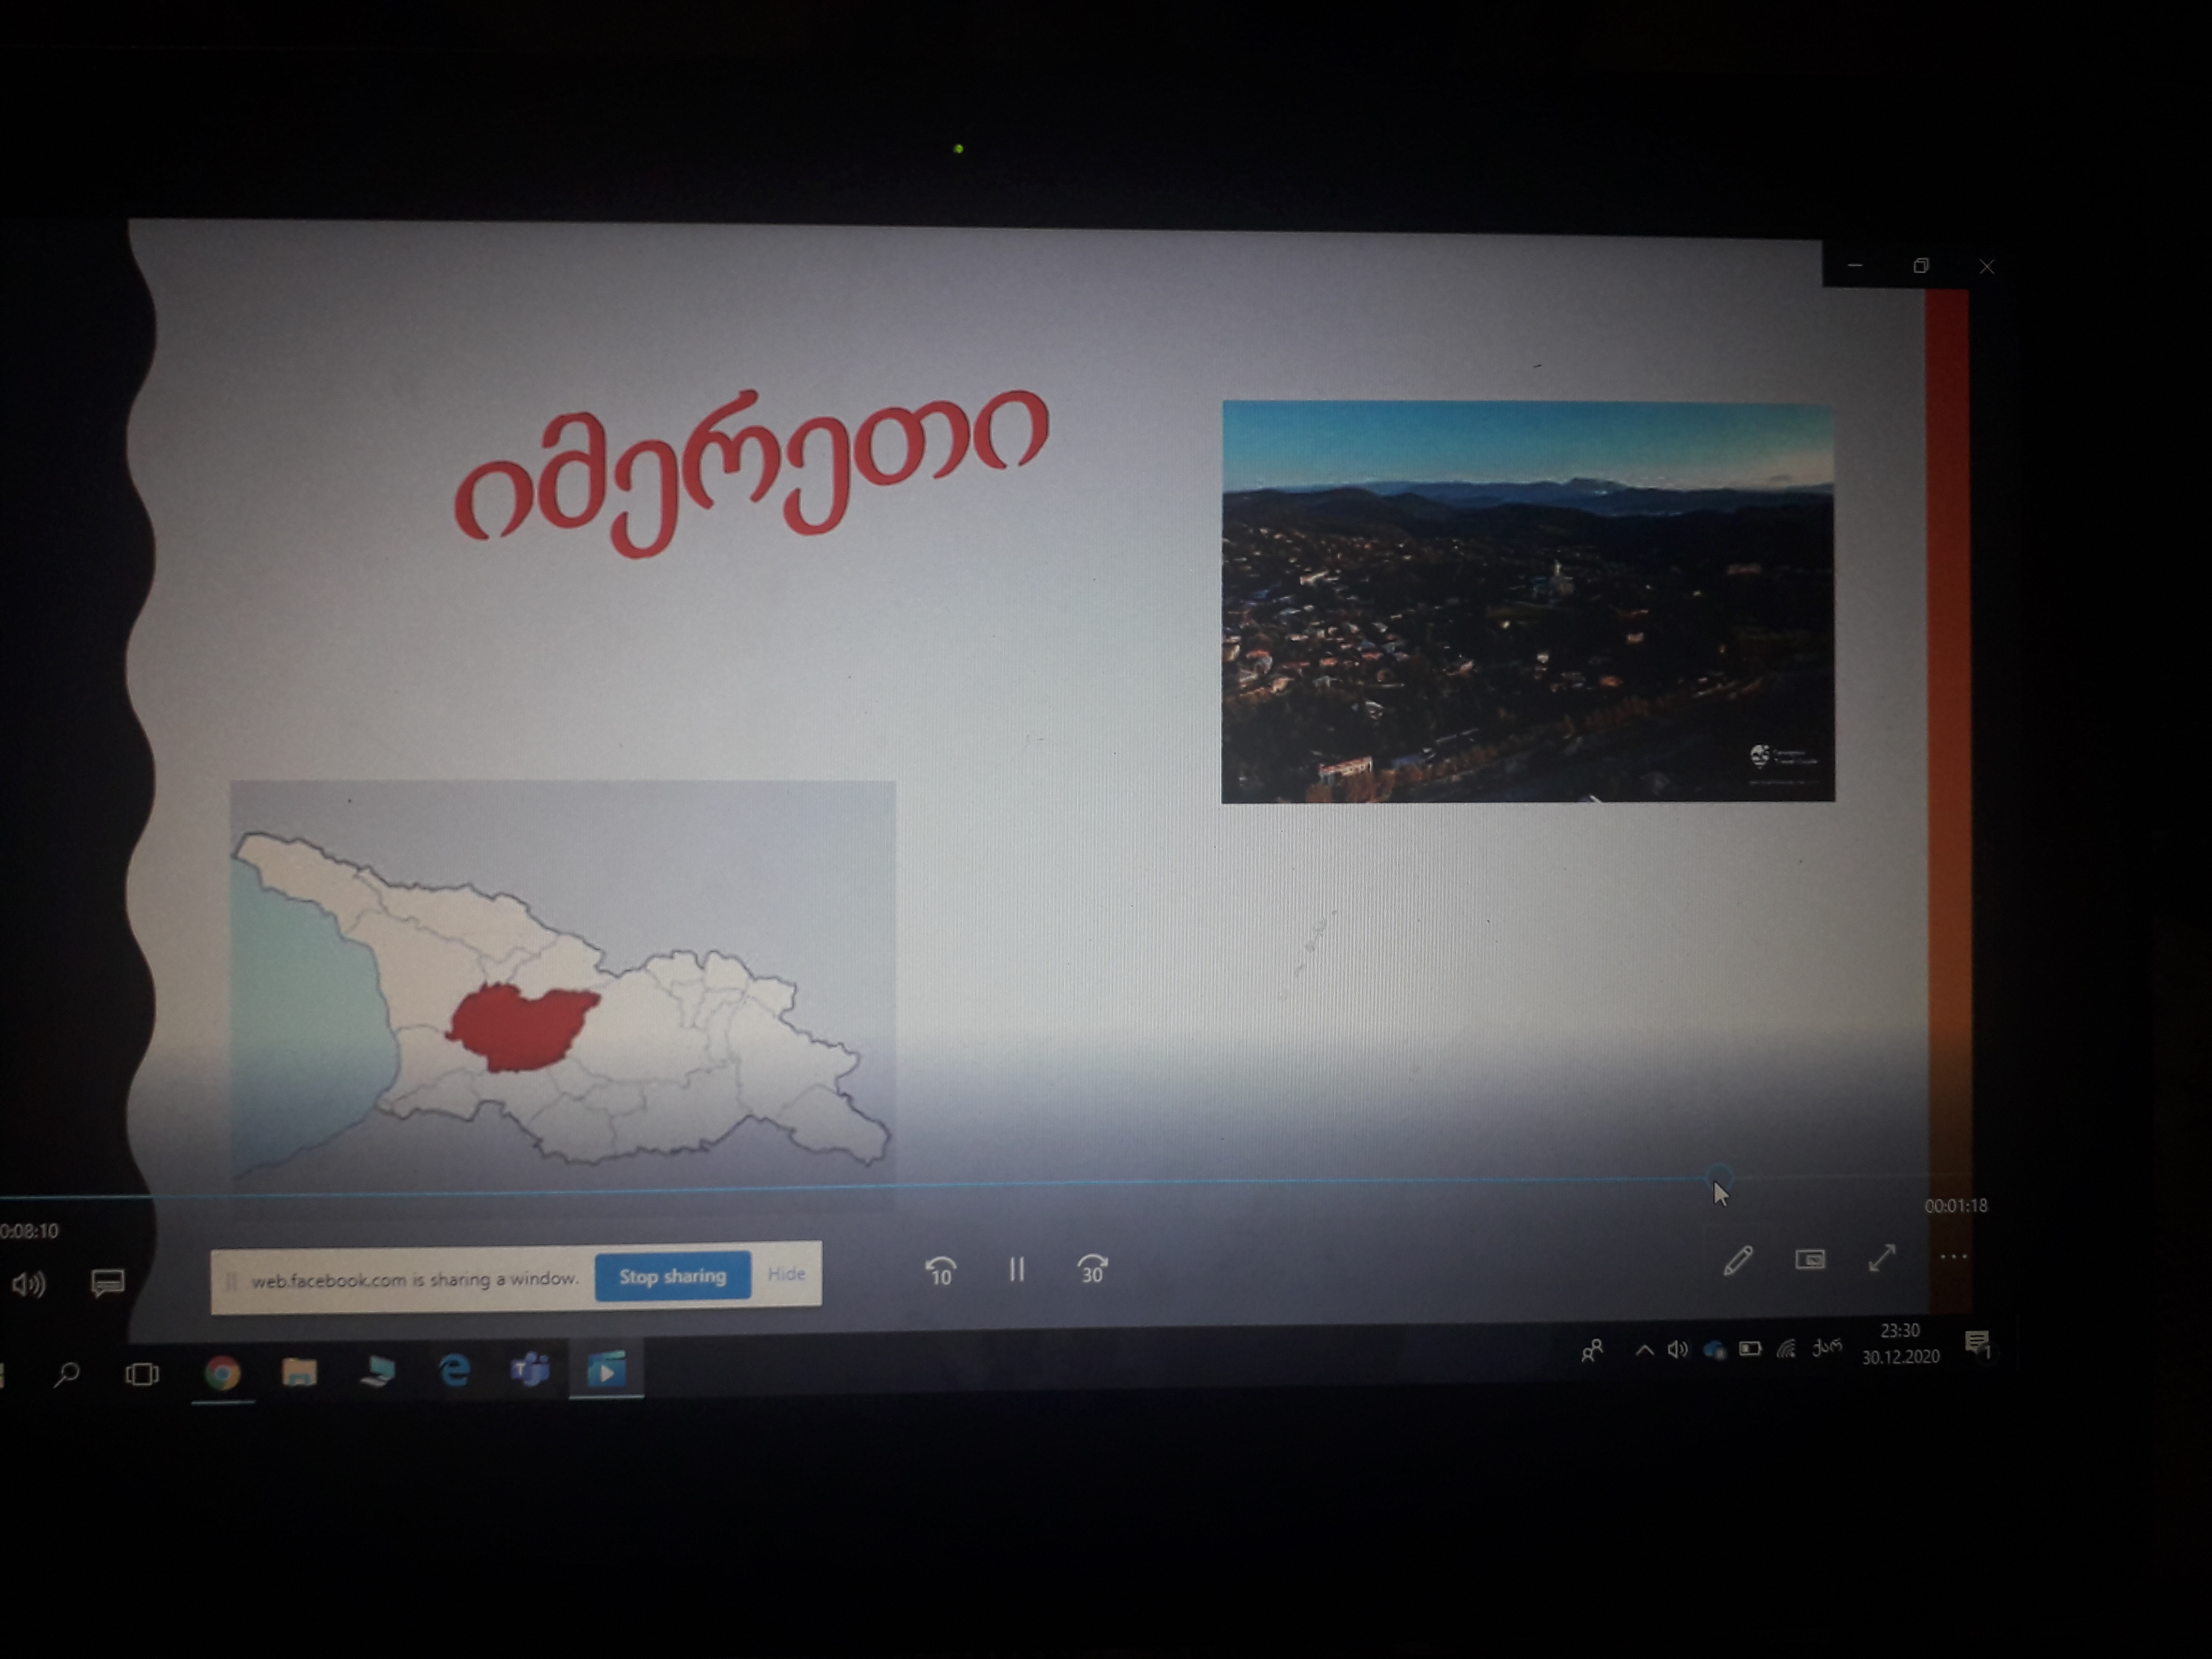The width and height of the screenshot is (2212, 1659).
Task: Open the Action Center notifications icon
Action: pos(1977,1343)
